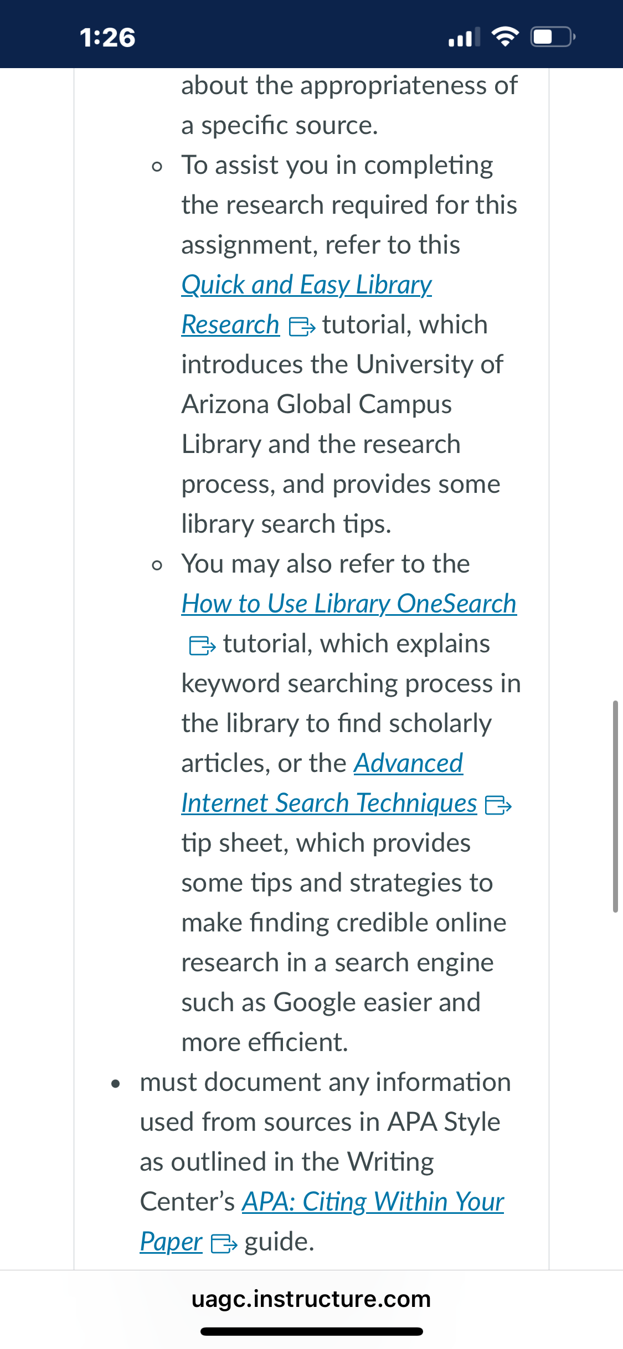
Task: Tap the external link icon after Research
Action: pyautogui.click(x=302, y=326)
